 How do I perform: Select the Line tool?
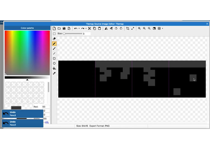(x=54, y=53)
